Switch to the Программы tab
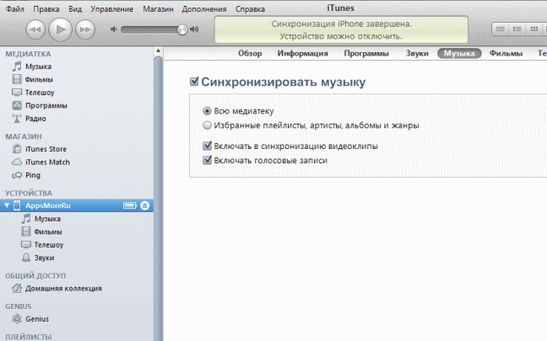The height and width of the screenshot is (341, 547). pos(366,53)
